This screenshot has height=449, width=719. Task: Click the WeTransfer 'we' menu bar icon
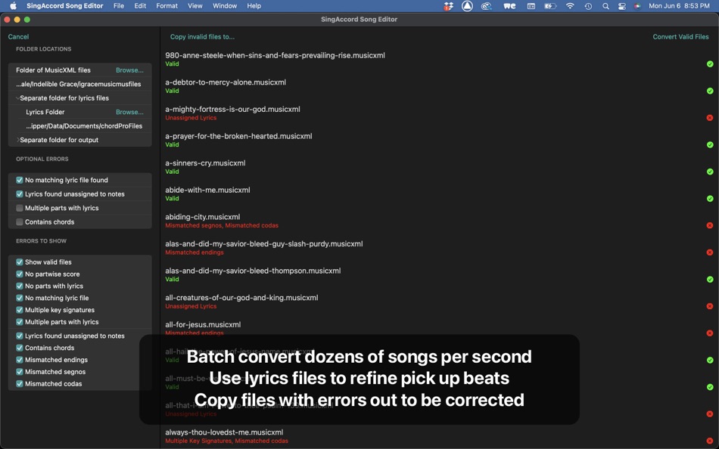pos(509,6)
